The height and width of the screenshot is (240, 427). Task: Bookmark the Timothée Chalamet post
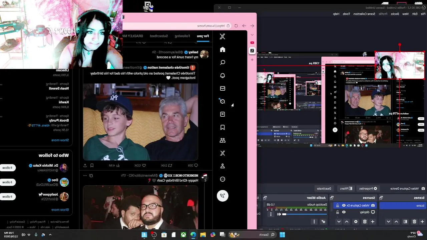click(x=92, y=165)
